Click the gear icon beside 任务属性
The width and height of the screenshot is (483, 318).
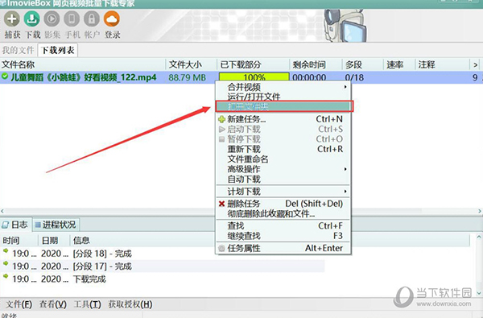point(221,248)
